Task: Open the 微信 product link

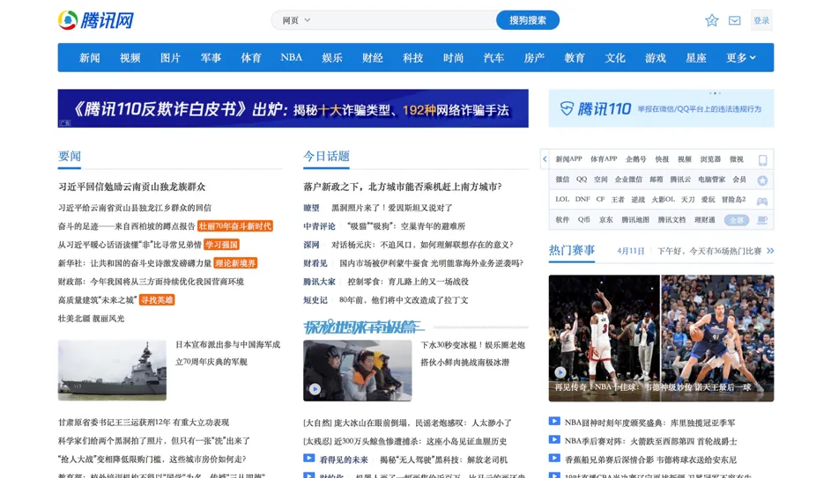Action: click(x=562, y=180)
